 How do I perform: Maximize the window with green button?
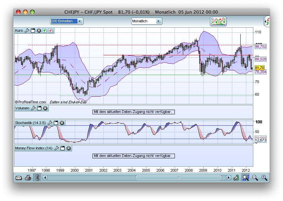pyautogui.click(x=32, y=12)
